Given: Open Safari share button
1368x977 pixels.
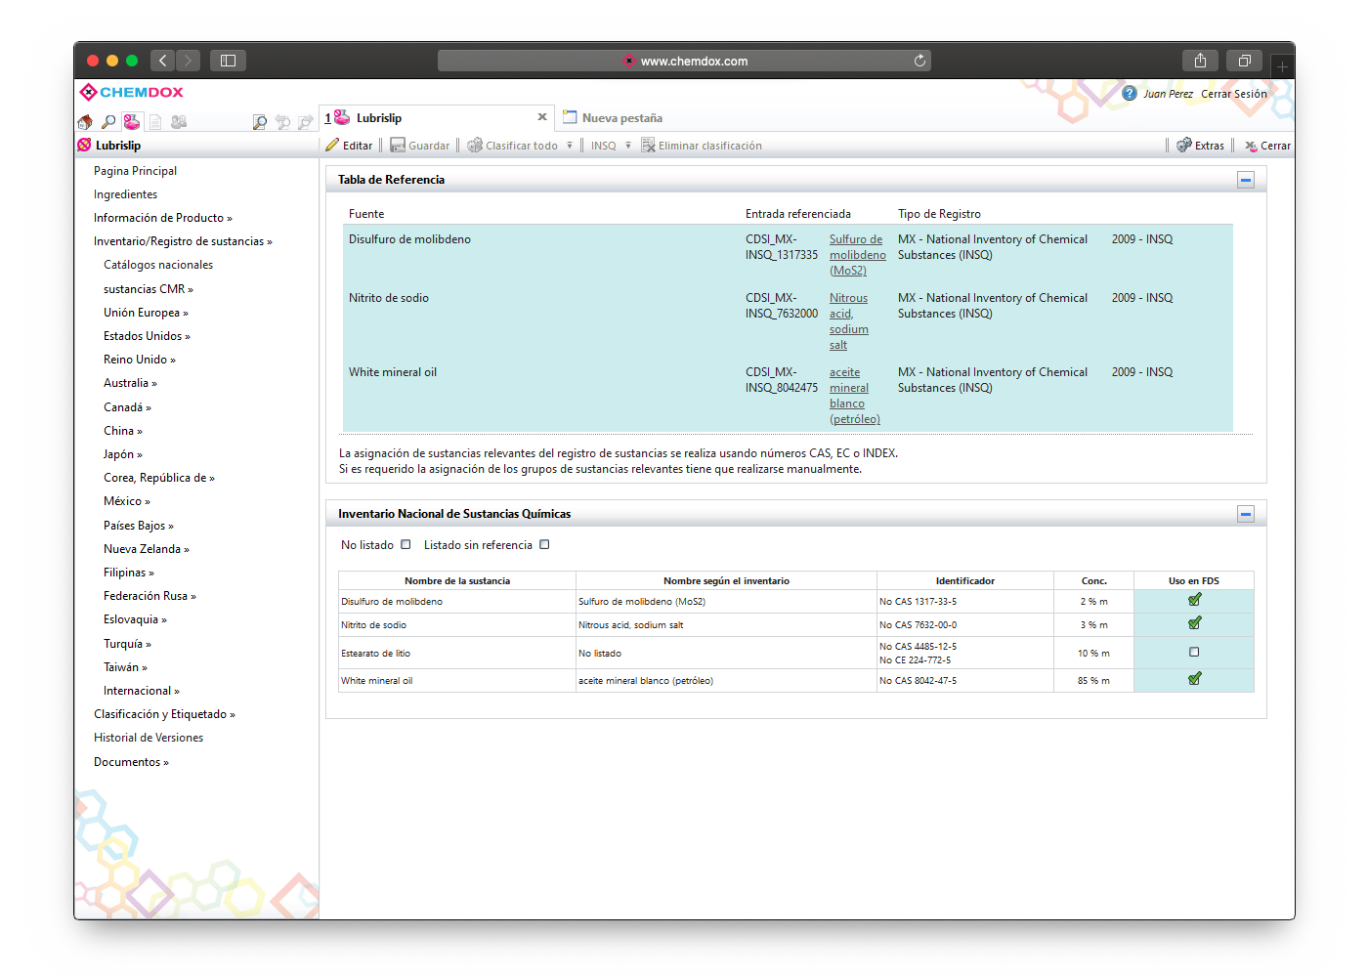Looking at the screenshot, I should pos(1200,61).
